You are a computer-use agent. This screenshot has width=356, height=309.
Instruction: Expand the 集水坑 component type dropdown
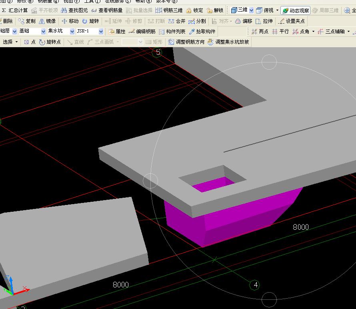(72, 32)
